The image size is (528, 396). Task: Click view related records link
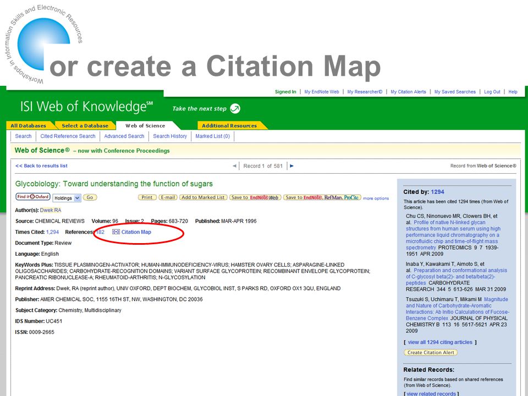tap(431, 394)
